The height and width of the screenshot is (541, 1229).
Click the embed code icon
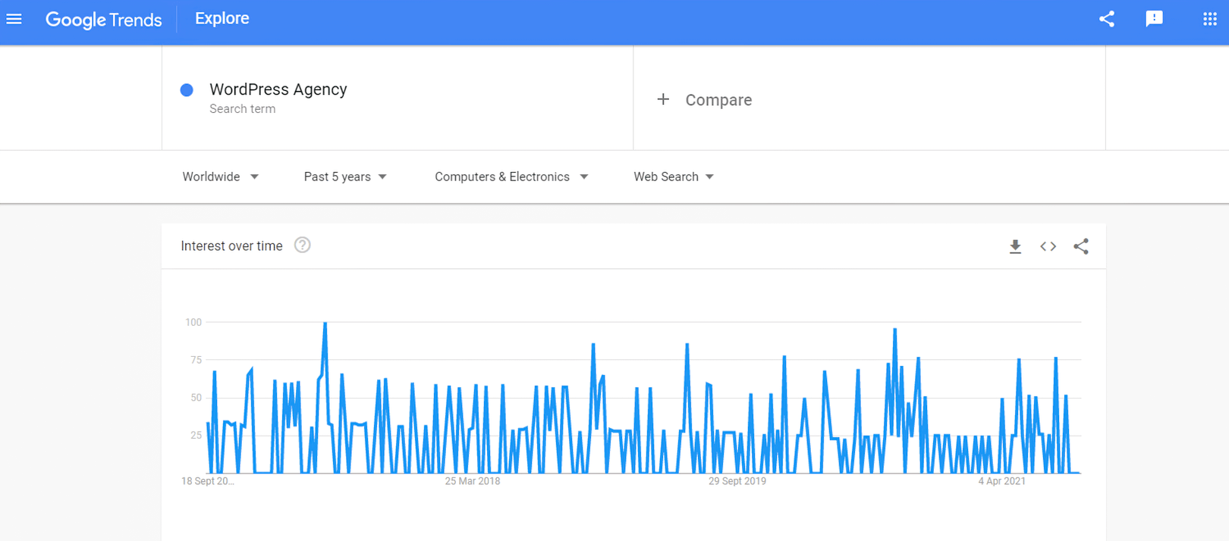coord(1048,246)
